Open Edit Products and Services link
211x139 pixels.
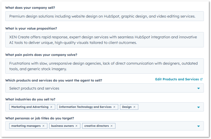click(x=177, y=79)
